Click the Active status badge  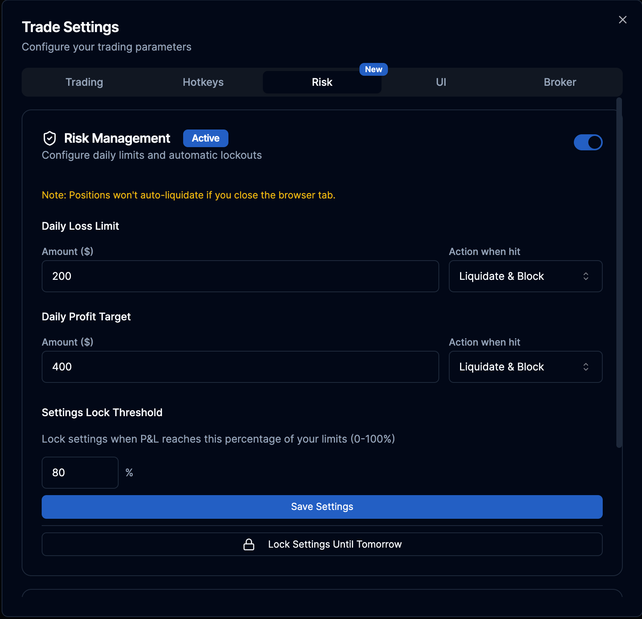coord(206,138)
